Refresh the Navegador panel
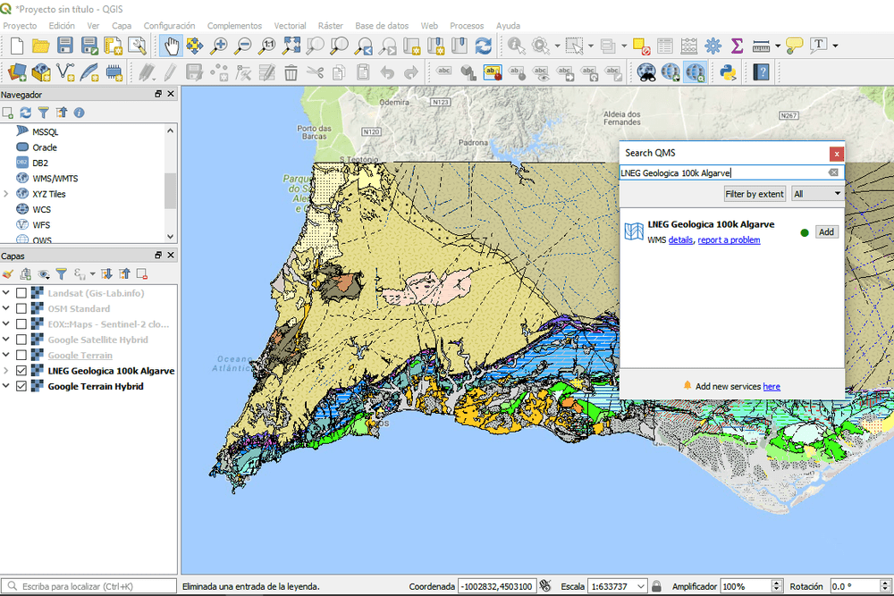The height and width of the screenshot is (596, 894). 25,113
